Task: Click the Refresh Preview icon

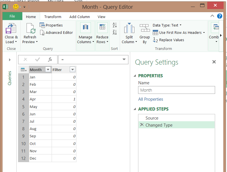Action: pos(30,29)
